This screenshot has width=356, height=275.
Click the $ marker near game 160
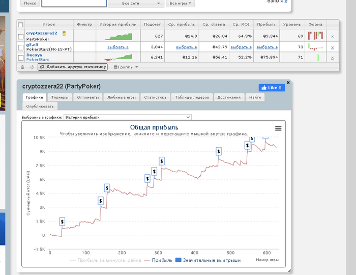[107, 188]
